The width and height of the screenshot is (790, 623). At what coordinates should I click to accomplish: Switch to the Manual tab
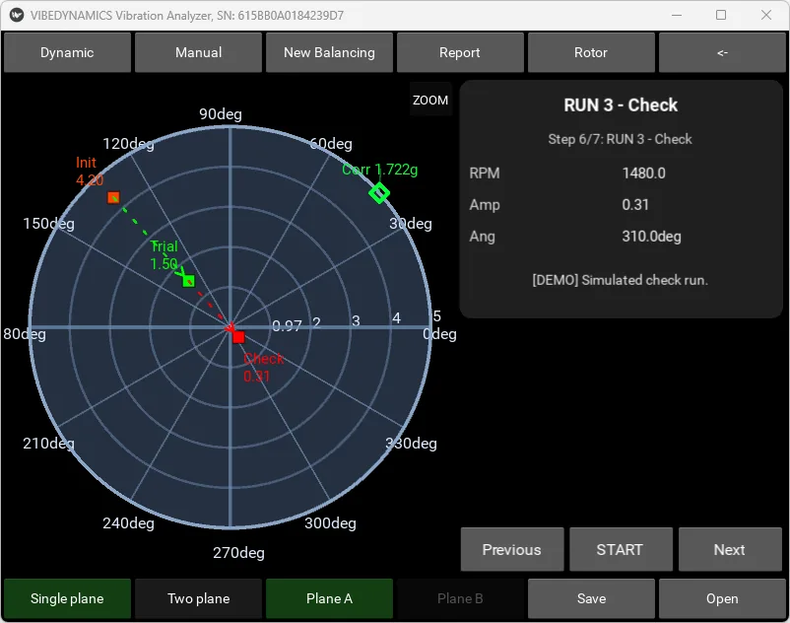[199, 52]
